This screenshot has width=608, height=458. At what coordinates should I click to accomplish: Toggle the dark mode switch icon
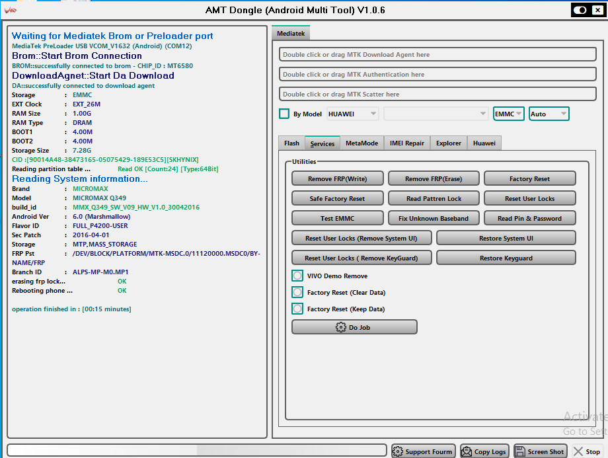click(x=580, y=10)
